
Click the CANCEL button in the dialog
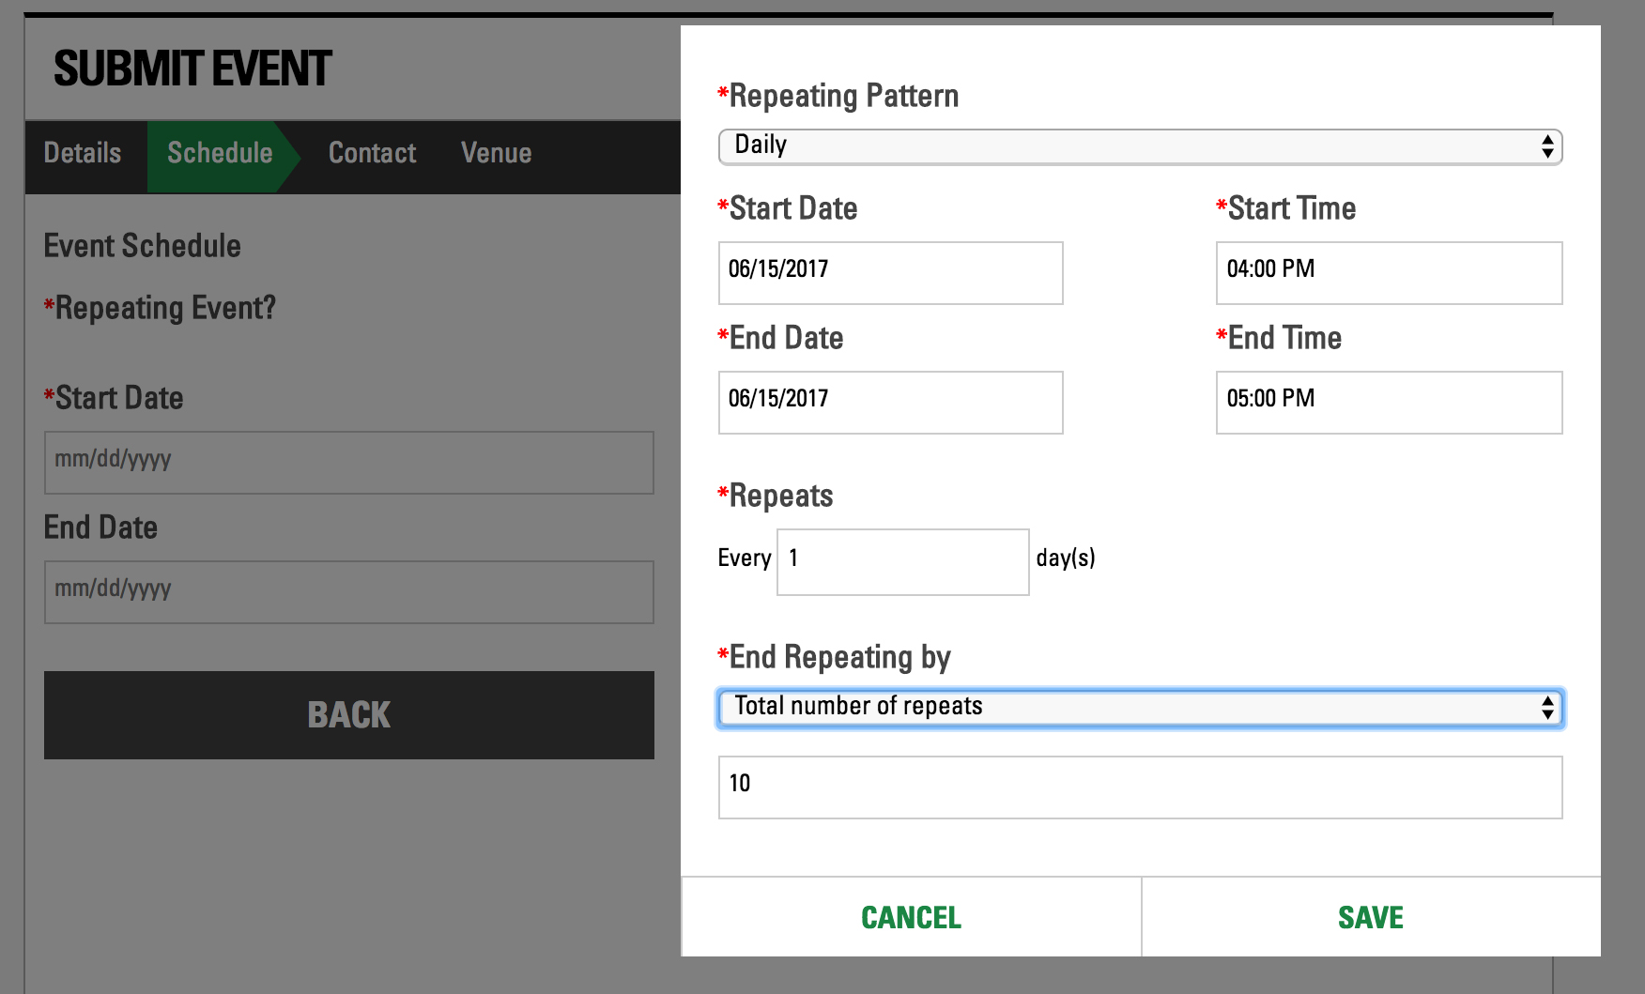pyautogui.click(x=911, y=917)
